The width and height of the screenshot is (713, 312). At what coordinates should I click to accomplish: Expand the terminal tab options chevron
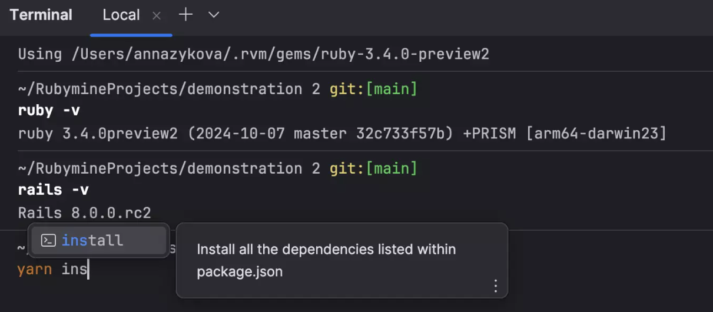click(x=214, y=15)
